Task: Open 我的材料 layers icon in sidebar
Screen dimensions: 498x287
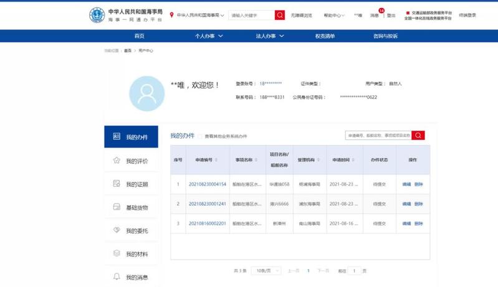Action: click(x=117, y=253)
